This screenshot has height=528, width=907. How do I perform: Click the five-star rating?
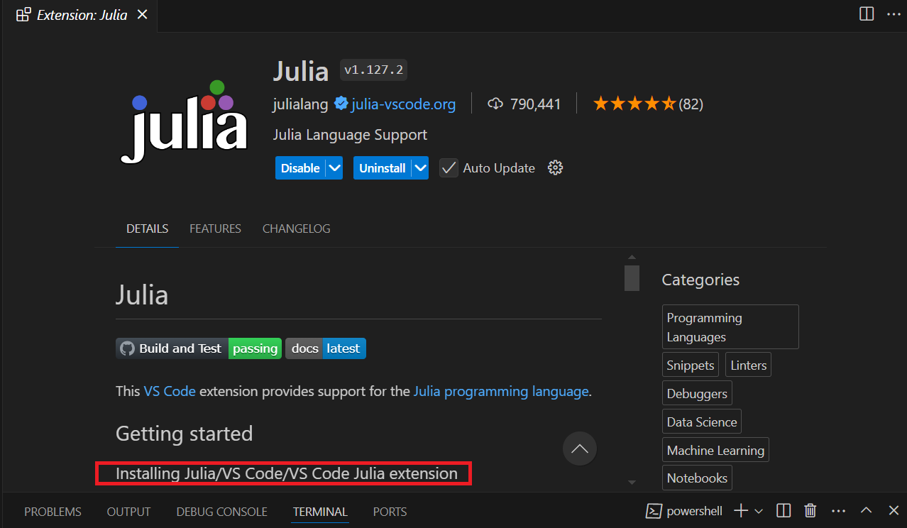click(634, 104)
